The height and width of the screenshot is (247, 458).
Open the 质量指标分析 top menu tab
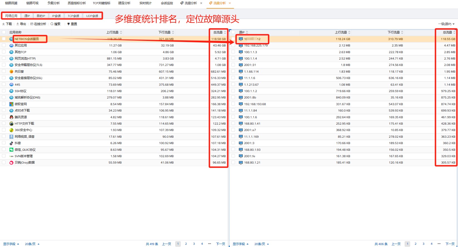pyautogui.click(x=77, y=3)
